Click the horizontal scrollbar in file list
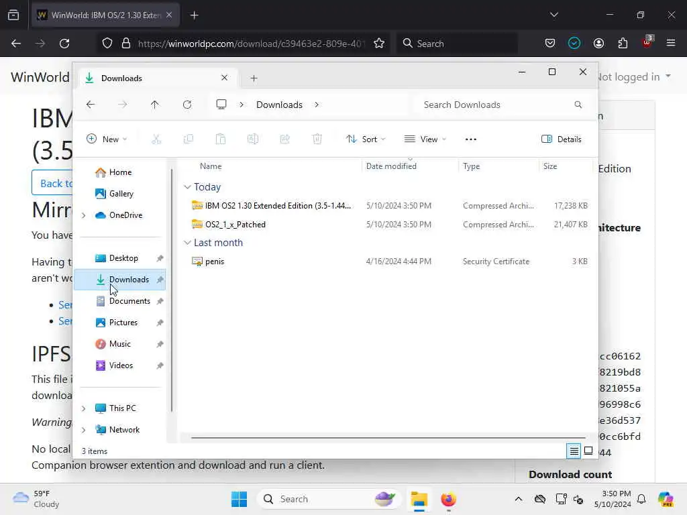 point(388,437)
